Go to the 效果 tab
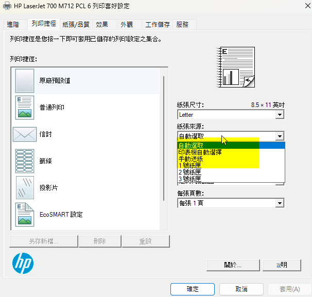Image resolution: width=312 pixels, height=297 pixels. [102, 24]
